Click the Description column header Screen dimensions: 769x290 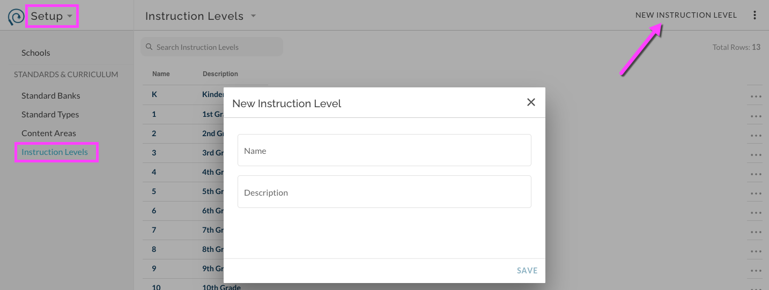pyautogui.click(x=220, y=74)
